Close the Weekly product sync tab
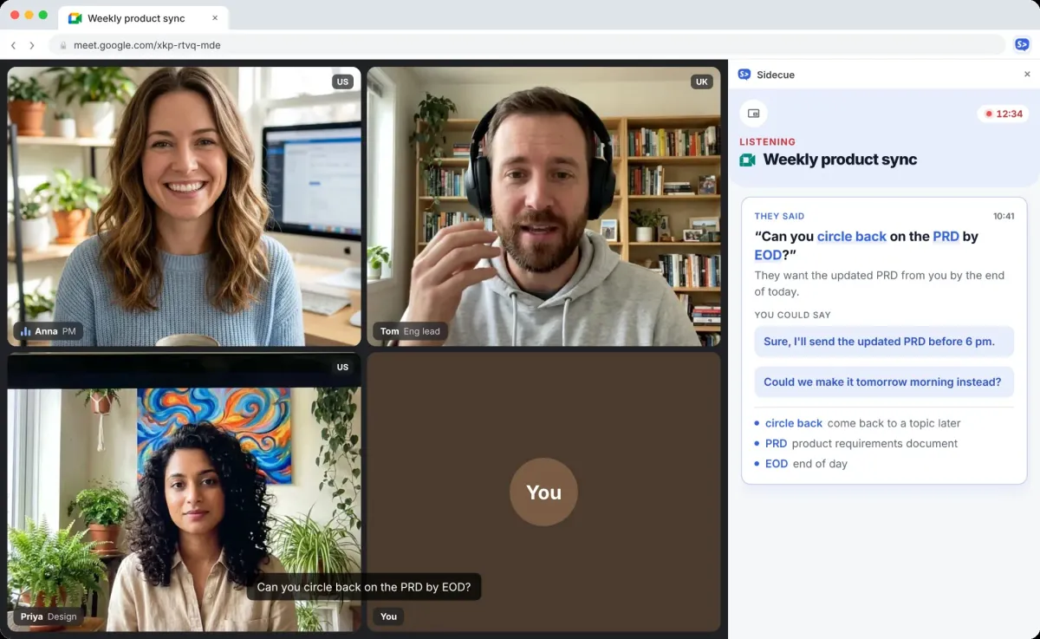This screenshot has width=1040, height=639. (215, 18)
